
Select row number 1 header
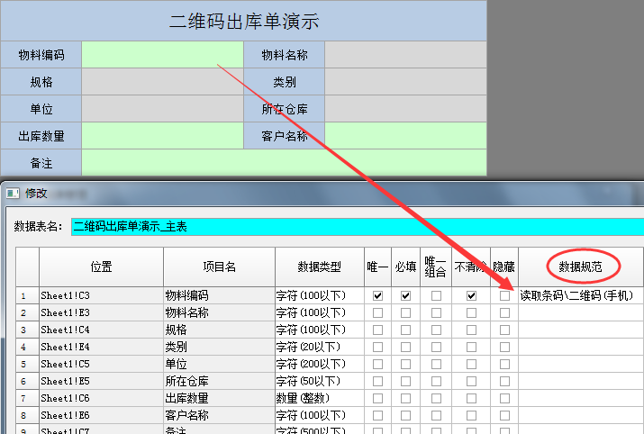tap(28, 295)
